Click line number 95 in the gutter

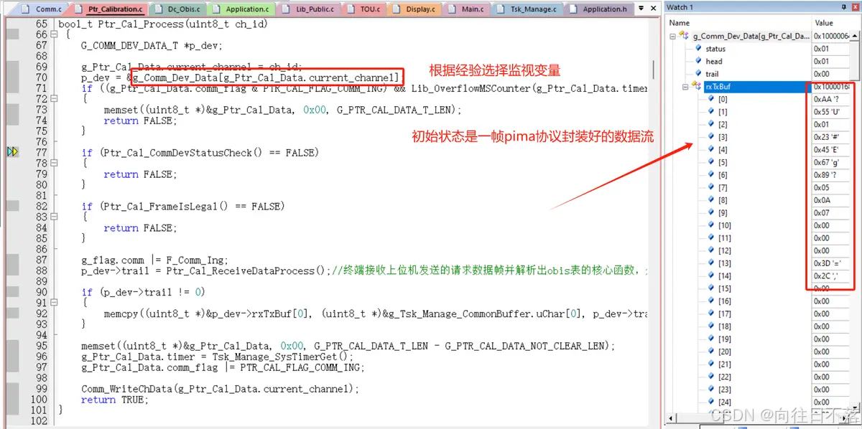[x=41, y=346]
